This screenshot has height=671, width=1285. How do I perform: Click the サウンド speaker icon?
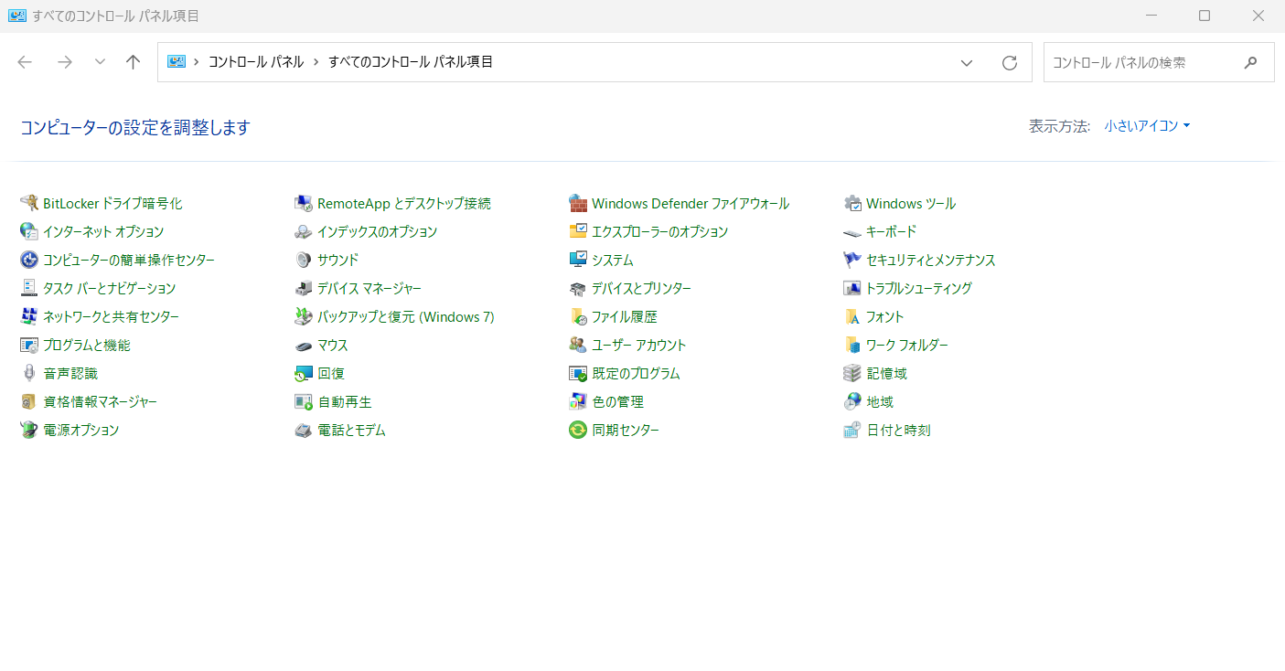pyautogui.click(x=303, y=260)
